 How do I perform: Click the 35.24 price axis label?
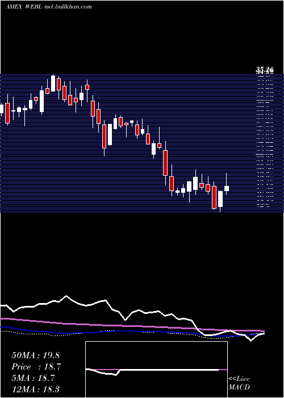pyautogui.click(x=265, y=69)
